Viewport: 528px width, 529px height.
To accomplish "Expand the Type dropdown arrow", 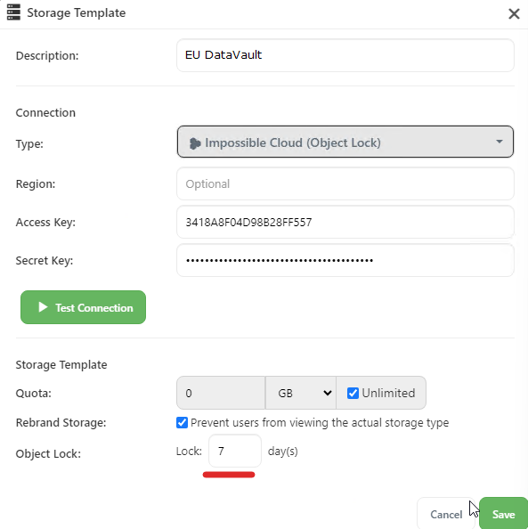I will point(499,142).
